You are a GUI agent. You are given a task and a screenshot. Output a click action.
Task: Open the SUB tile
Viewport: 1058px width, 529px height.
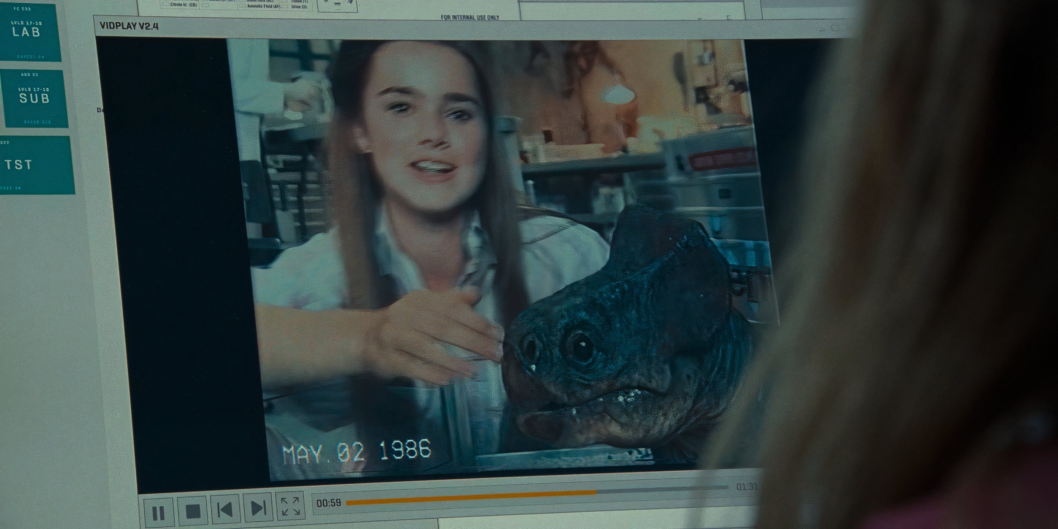pyautogui.click(x=34, y=99)
